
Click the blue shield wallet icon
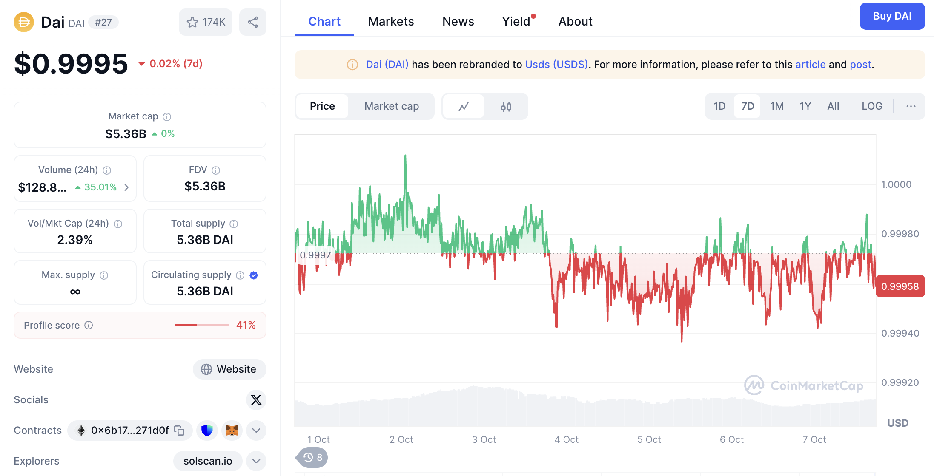click(207, 431)
